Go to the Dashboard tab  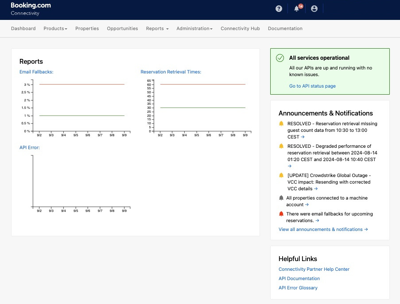click(23, 29)
